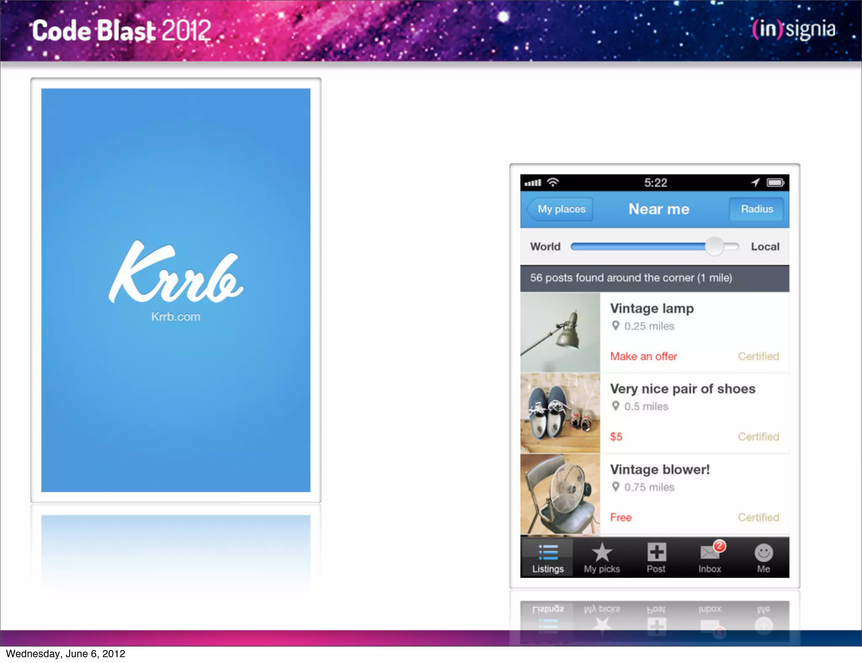The height and width of the screenshot is (663, 862).
Task: Click the 56 posts found status banner
Action: pyautogui.click(x=654, y=278)
